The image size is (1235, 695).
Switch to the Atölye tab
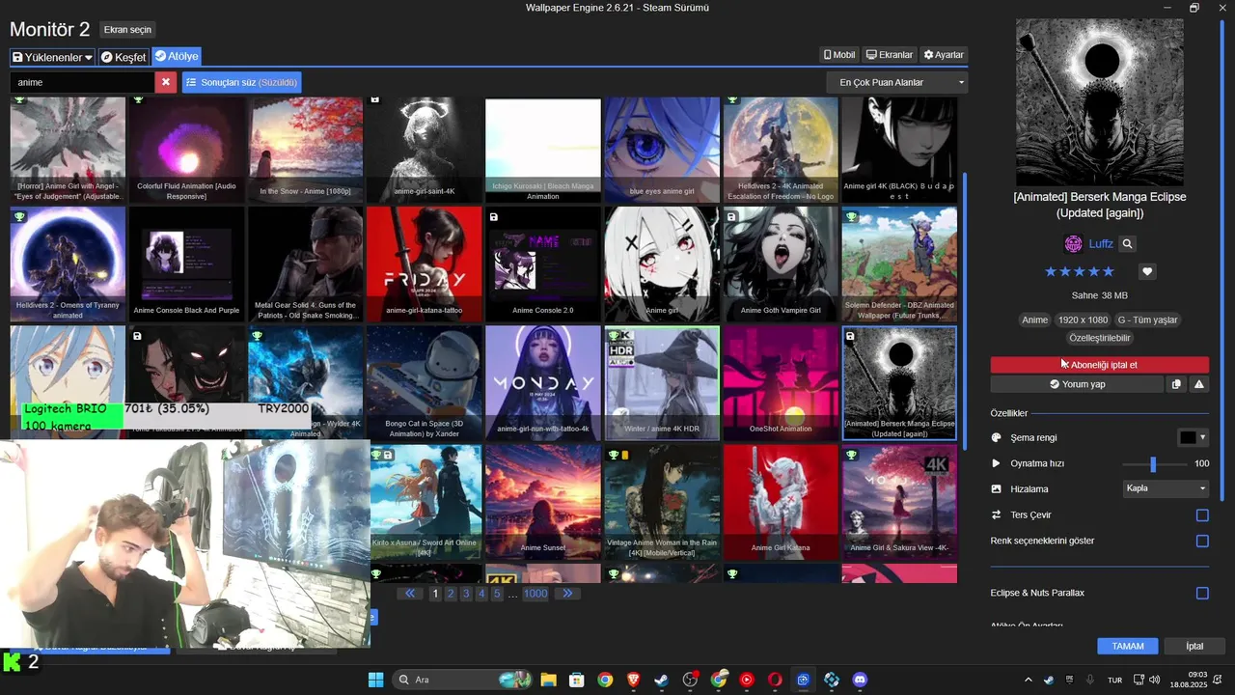176,57
